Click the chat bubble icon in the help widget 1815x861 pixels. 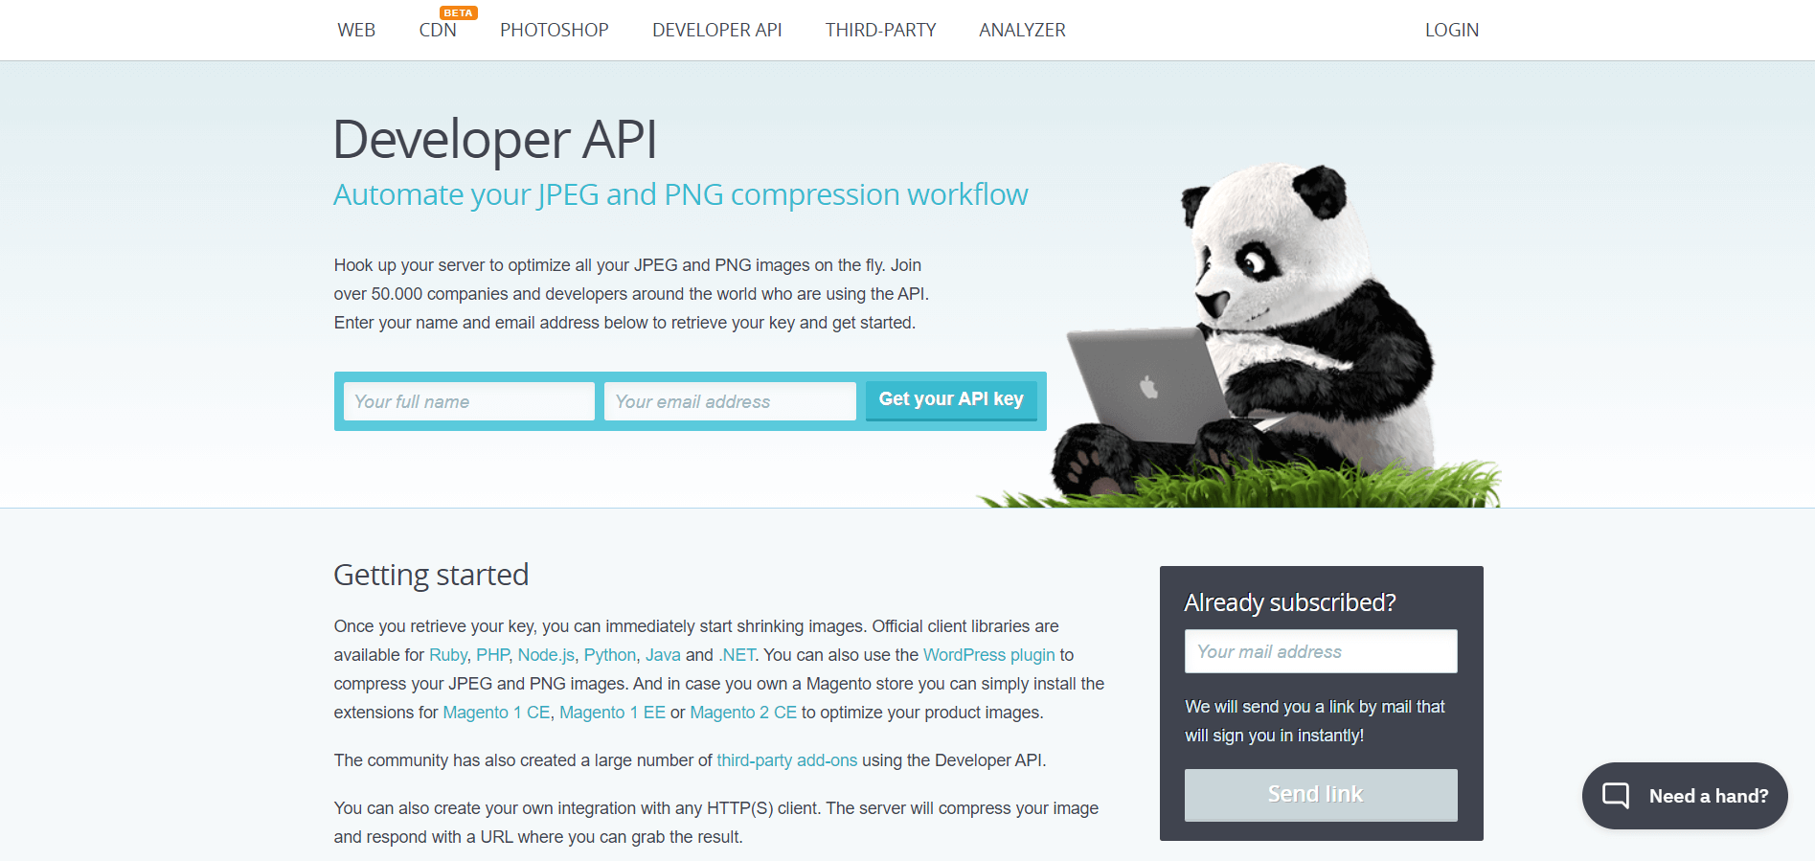(1616, 796)
